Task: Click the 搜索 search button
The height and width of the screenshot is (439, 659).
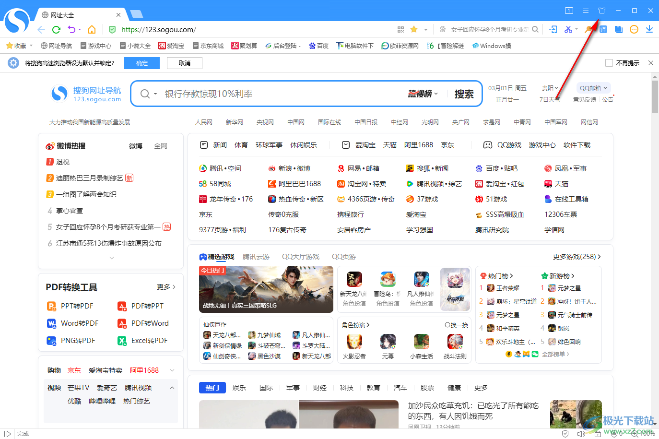Action: click(464, 94)
